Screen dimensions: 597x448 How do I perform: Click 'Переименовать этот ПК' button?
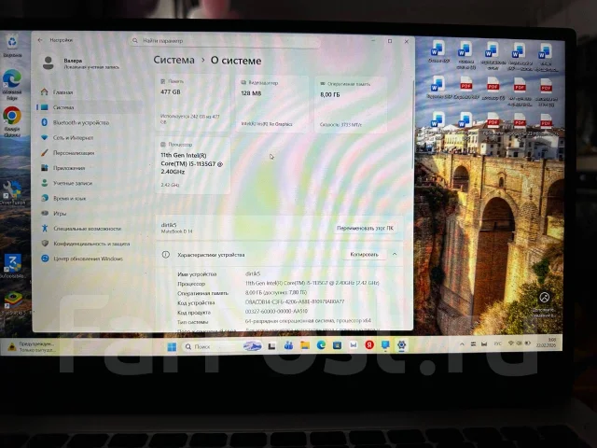tap(365, 228)
